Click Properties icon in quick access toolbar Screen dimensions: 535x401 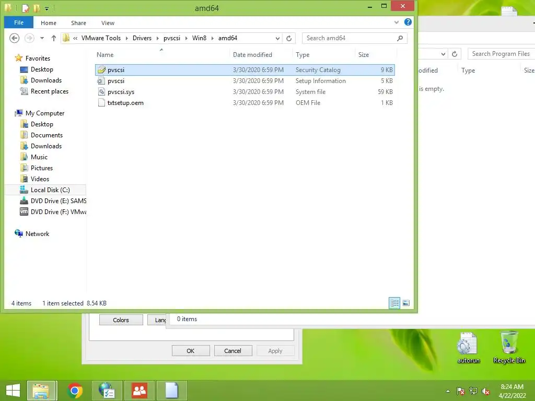click(25, 8)
